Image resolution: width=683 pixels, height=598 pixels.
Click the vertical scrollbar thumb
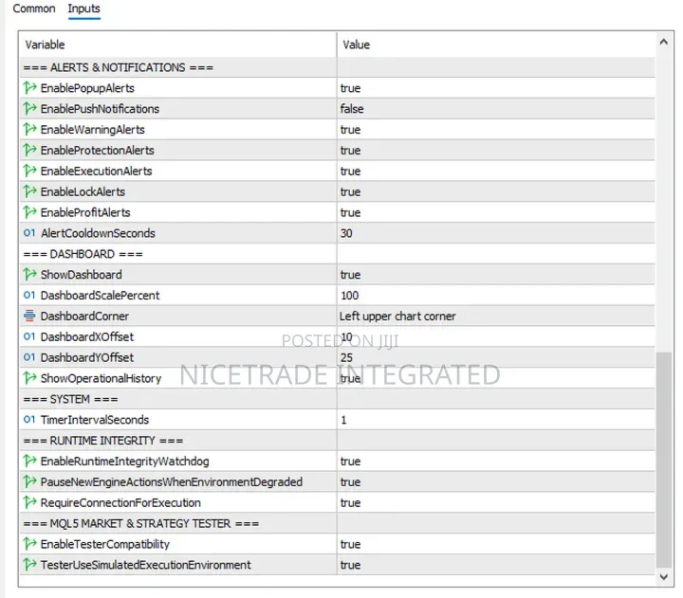coord(664,460)
